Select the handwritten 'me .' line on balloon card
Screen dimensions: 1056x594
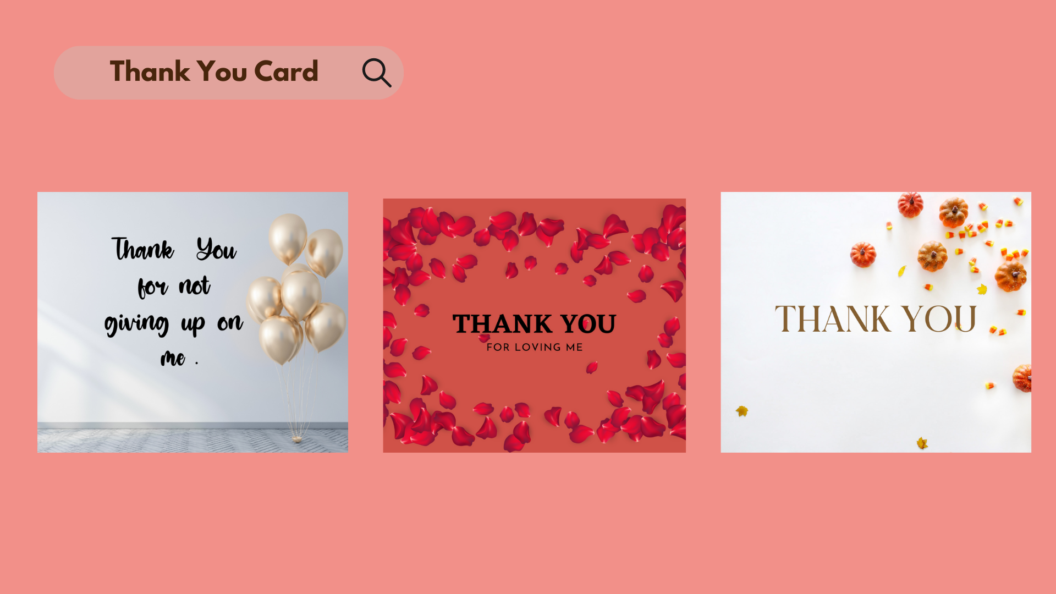coord(179,358)
